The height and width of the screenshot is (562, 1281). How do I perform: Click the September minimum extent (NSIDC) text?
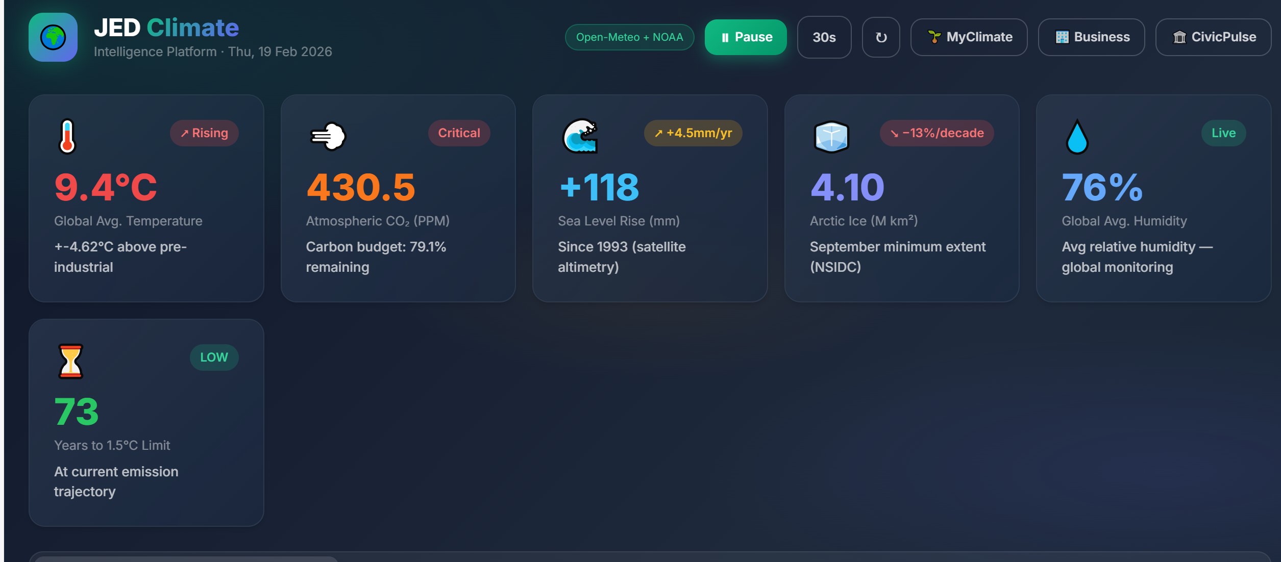[898, 257]
